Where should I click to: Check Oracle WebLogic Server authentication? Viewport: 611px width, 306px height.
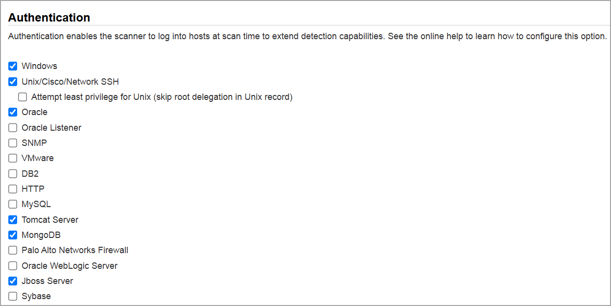[x=12, y=265]
